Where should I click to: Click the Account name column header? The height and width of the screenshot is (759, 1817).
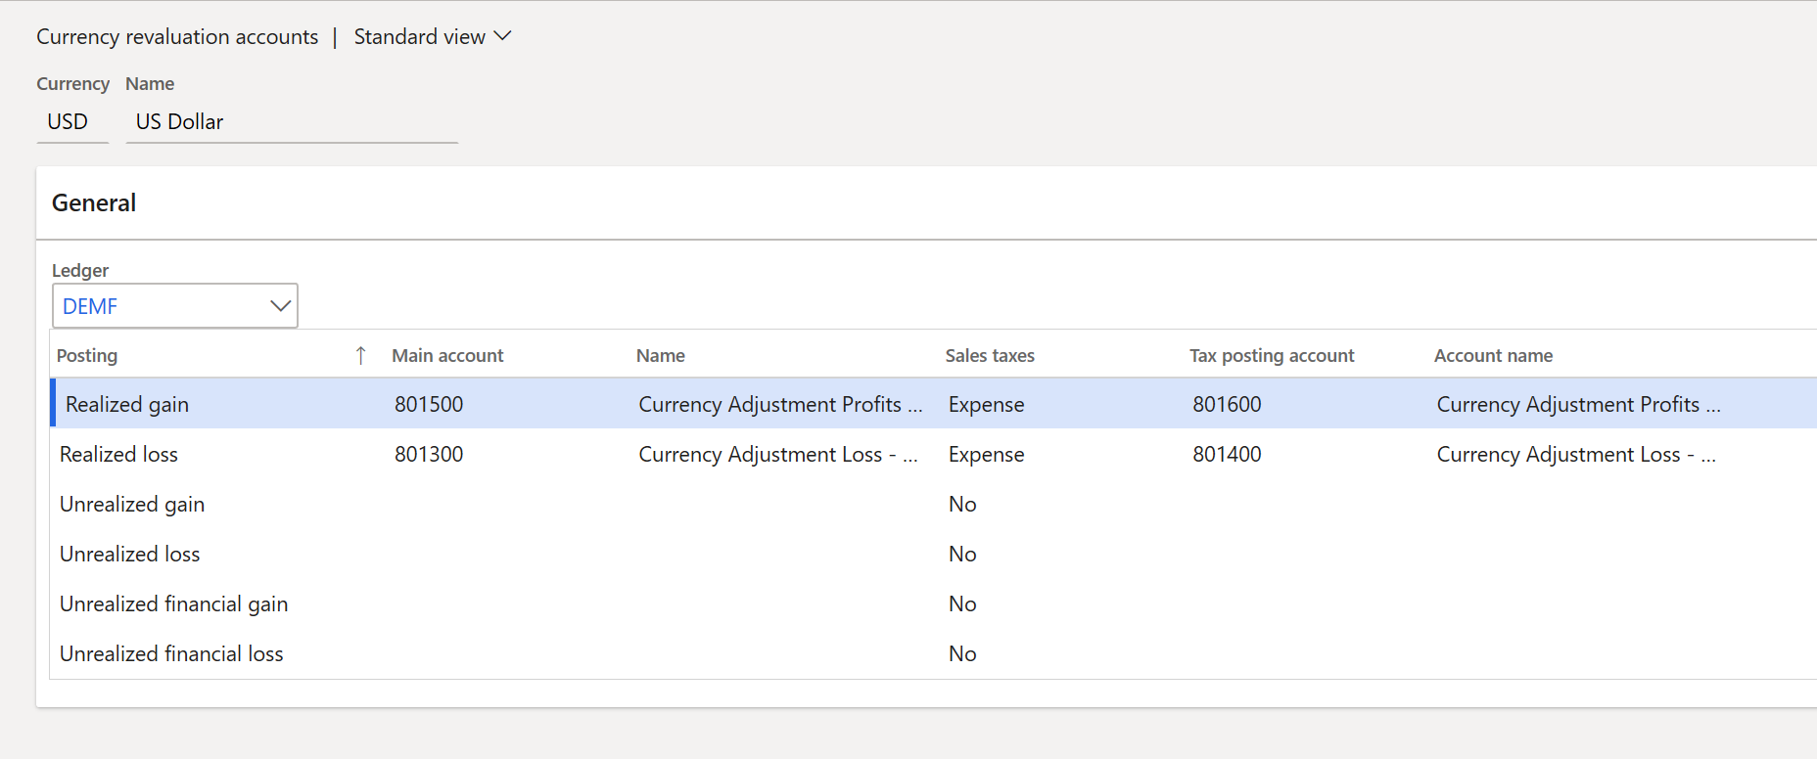[1493, 356]
